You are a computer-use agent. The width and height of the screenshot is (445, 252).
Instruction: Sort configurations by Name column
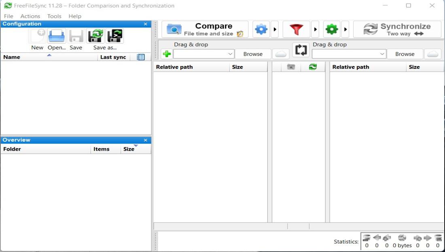[x=49, y=57]
